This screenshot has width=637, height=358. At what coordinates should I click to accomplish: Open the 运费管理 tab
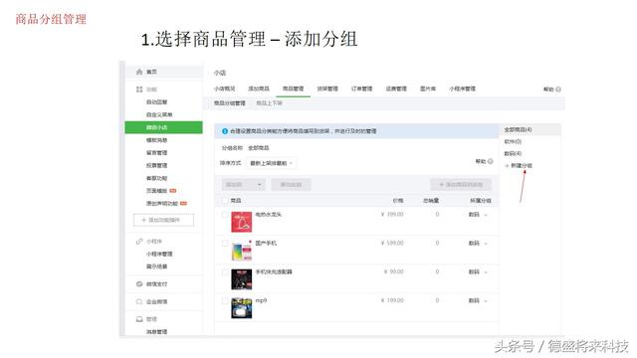(396, 89)
